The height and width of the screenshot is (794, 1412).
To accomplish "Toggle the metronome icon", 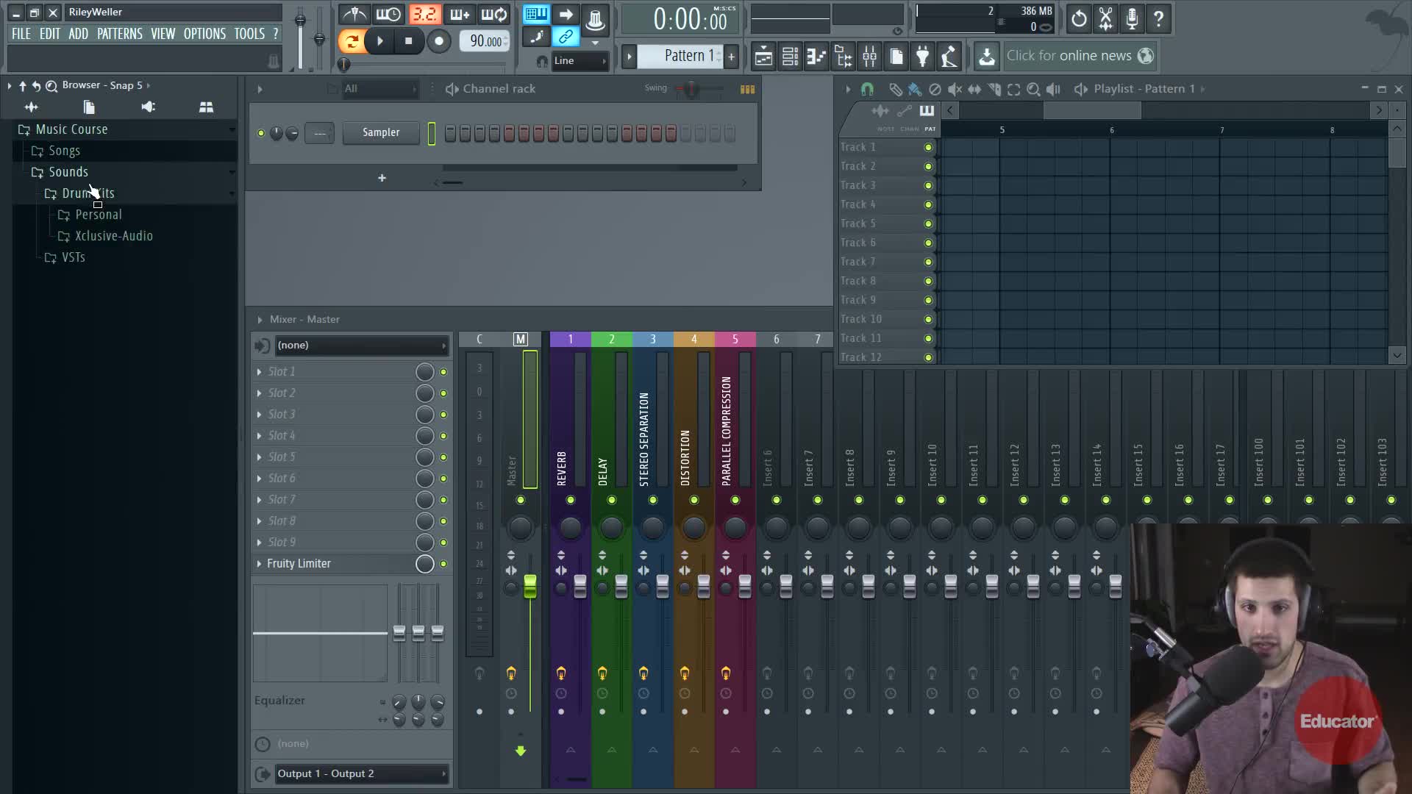I will tap(355, 15).
